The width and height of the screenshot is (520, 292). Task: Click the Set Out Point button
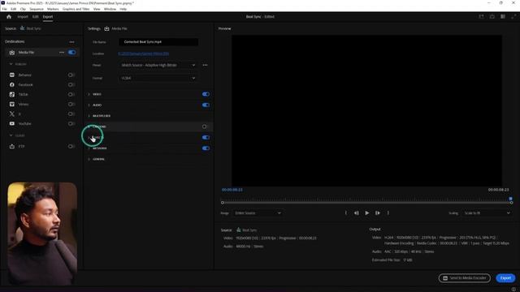pyautogui.click(x=388, y=213)
